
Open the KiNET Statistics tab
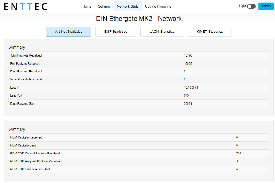point(210,32)
